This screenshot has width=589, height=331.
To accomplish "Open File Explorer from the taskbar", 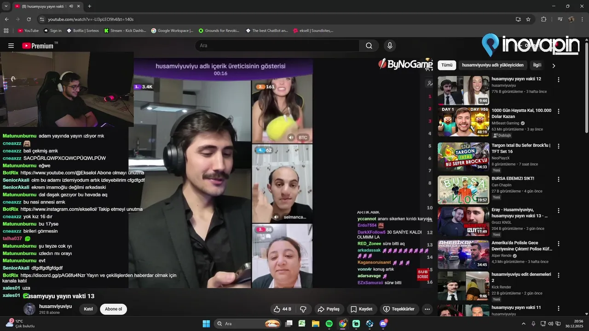I will pyautogui.click(x=316, y=324).
